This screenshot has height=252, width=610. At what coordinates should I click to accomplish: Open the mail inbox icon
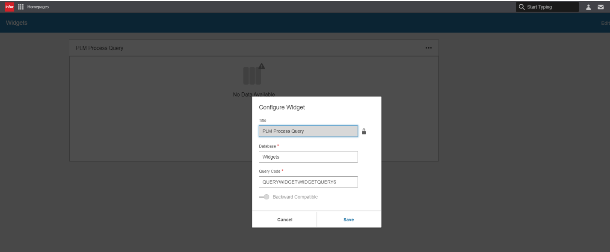point(601,7)
